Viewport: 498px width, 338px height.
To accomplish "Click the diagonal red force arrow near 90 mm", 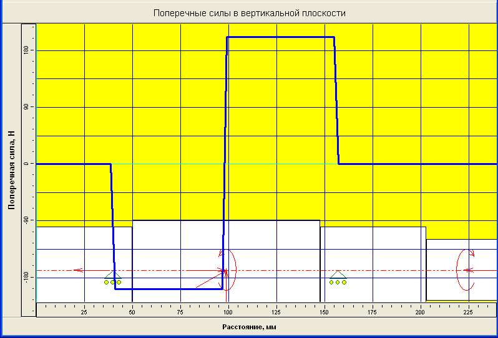I will click(210, 279).
